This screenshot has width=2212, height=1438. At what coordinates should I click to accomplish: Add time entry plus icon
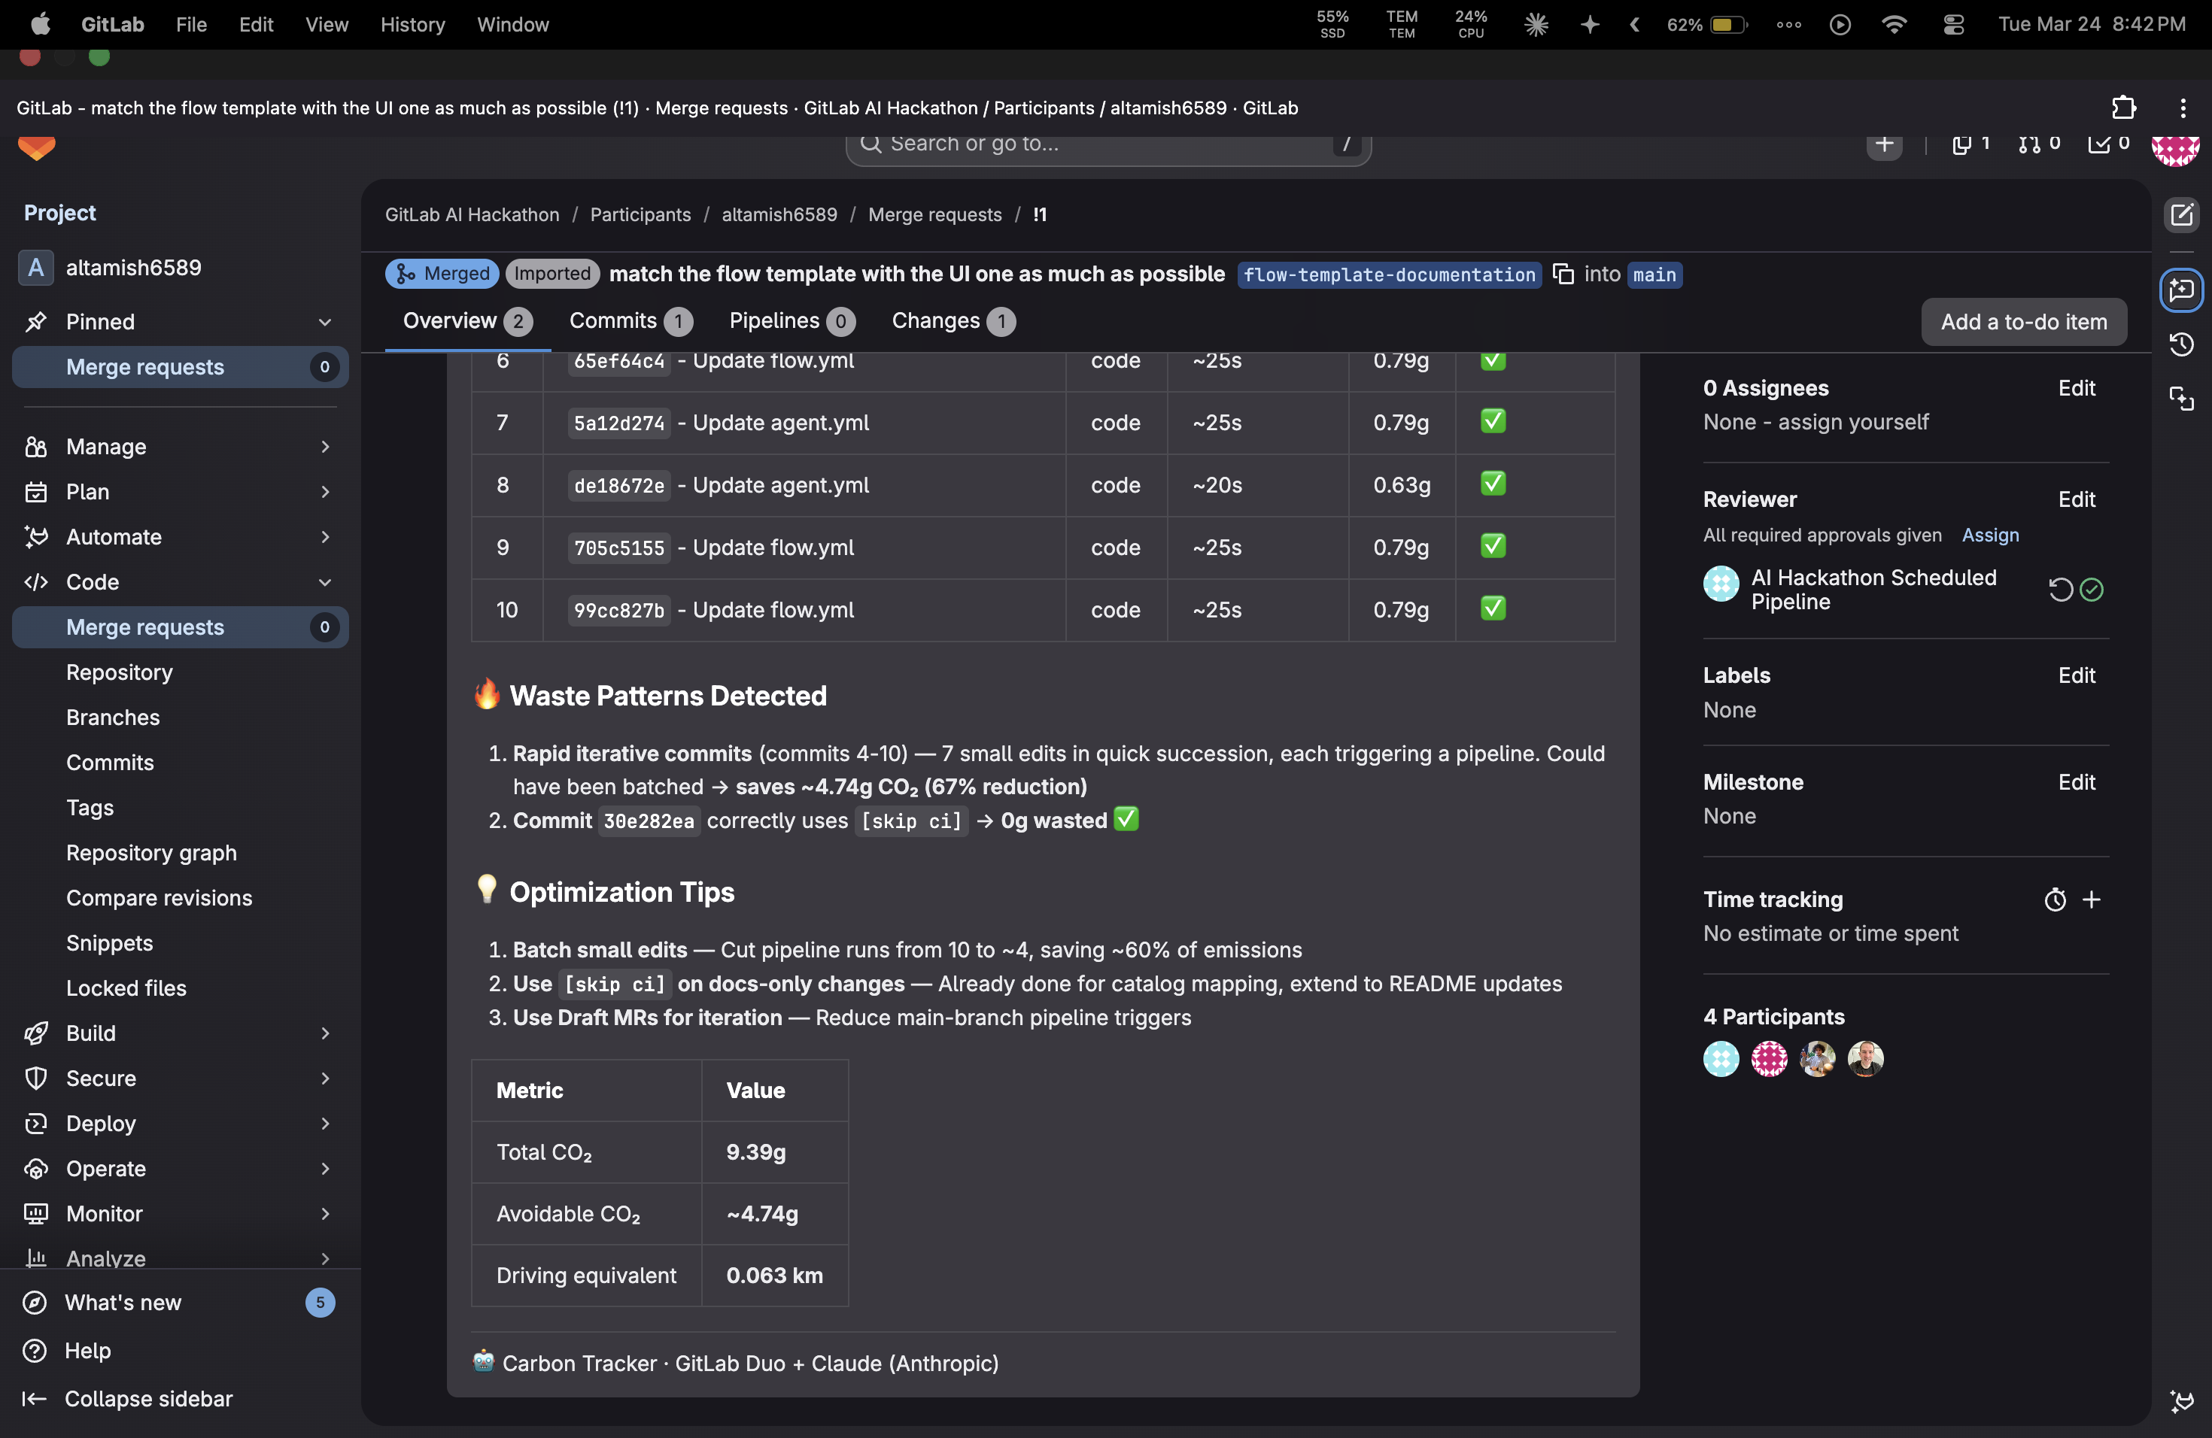(2091, 900)
